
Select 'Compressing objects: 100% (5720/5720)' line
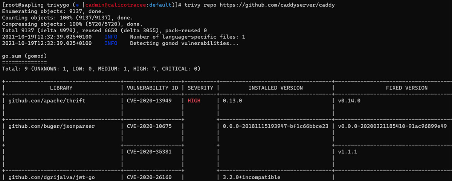pyautogui.click(x=72, y=24)
